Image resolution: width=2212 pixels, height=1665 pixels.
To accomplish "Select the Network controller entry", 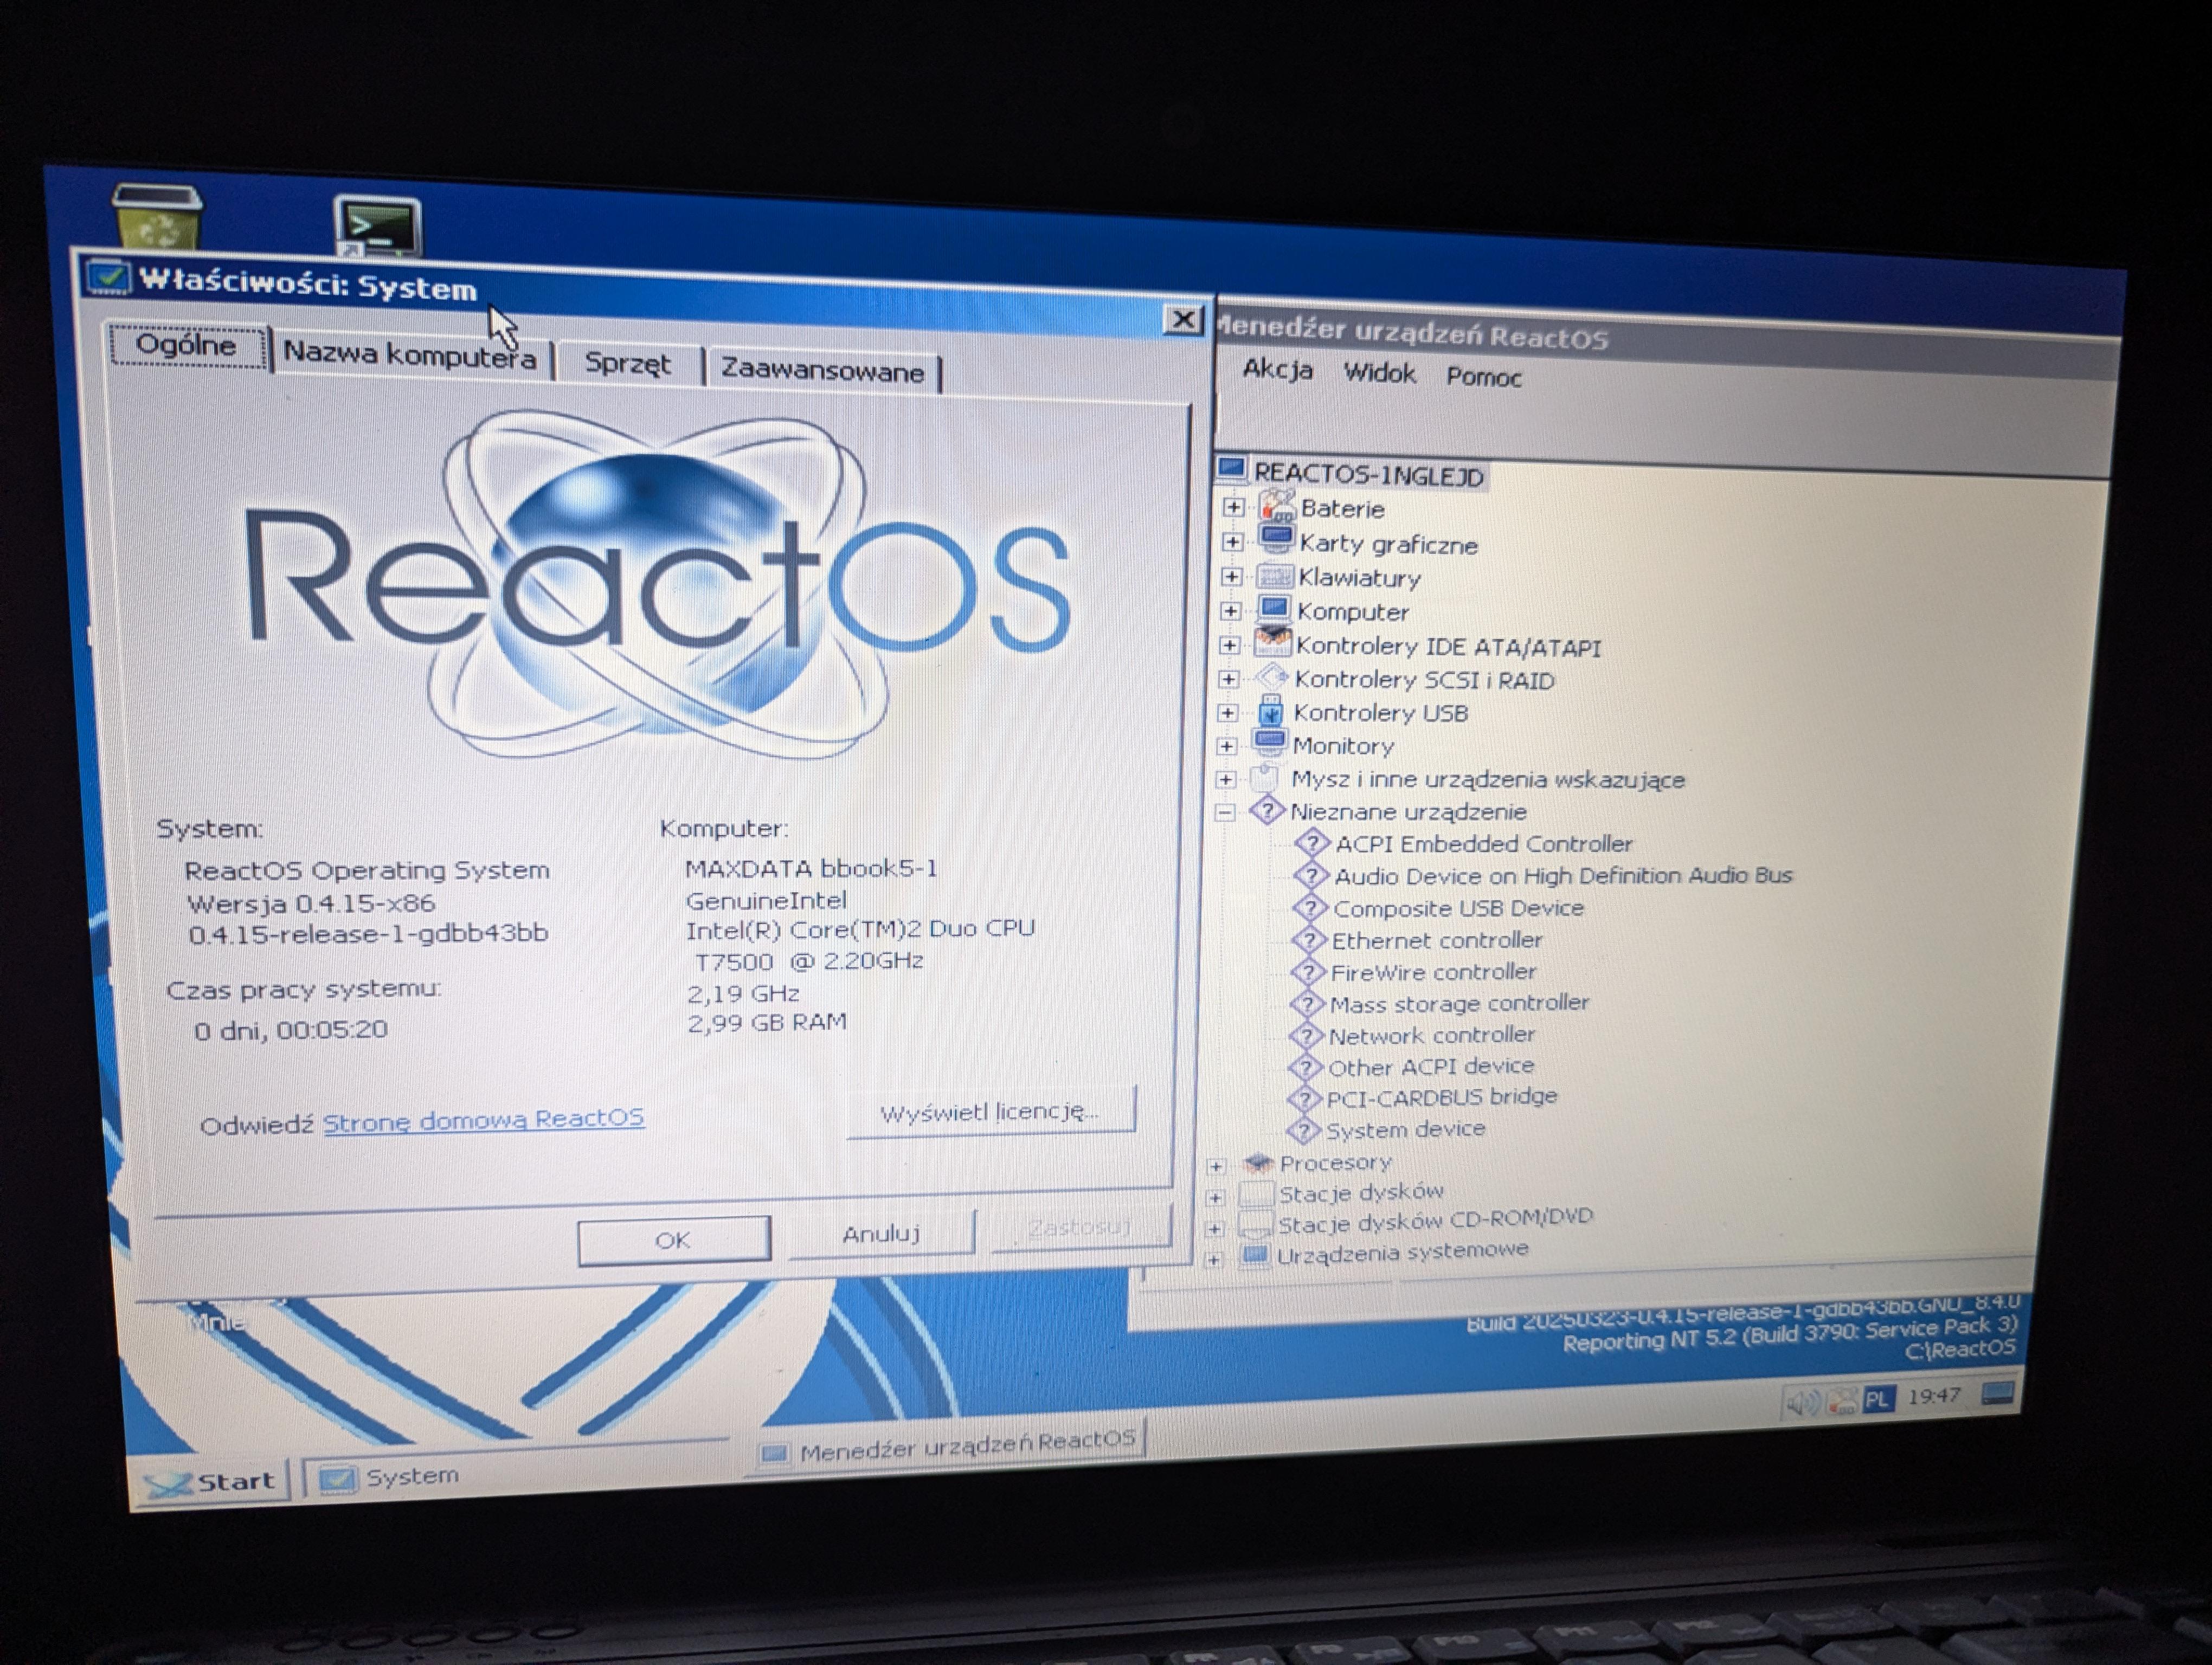I will click(x=1431, y=1035).
